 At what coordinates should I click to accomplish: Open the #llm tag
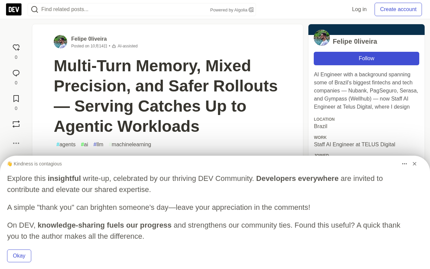[x=98, y=145]
